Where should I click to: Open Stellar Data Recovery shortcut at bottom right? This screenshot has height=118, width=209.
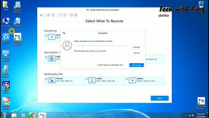pos(201,103)
